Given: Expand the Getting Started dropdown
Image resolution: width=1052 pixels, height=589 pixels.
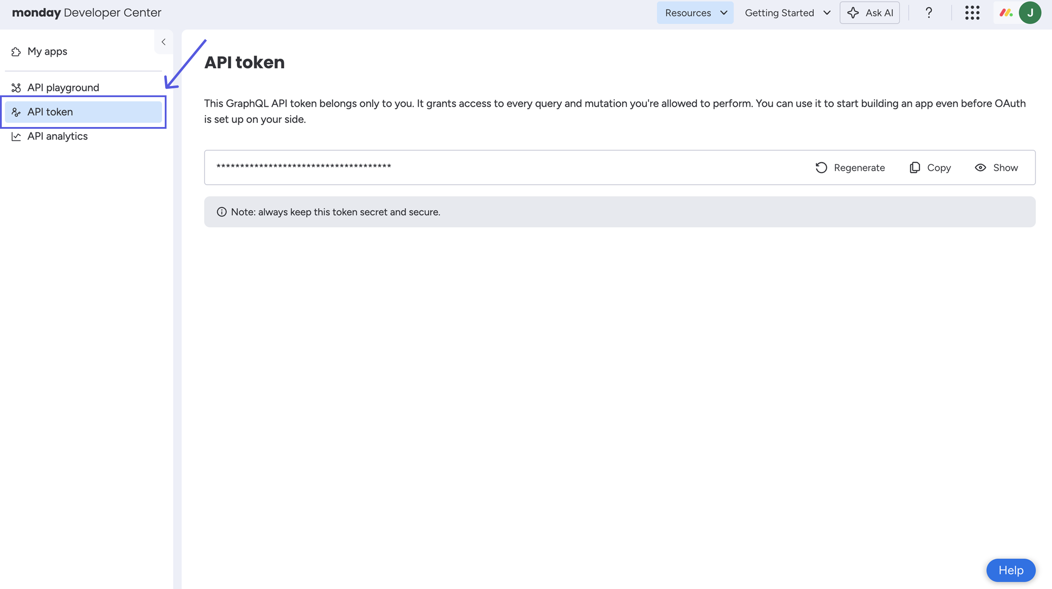Looking at the screenshot, I should click(x=787, y=13).
